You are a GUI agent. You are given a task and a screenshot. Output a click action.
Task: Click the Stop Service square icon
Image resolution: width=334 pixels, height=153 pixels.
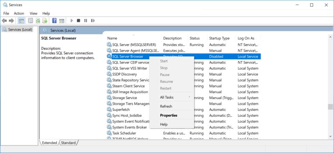78,21
